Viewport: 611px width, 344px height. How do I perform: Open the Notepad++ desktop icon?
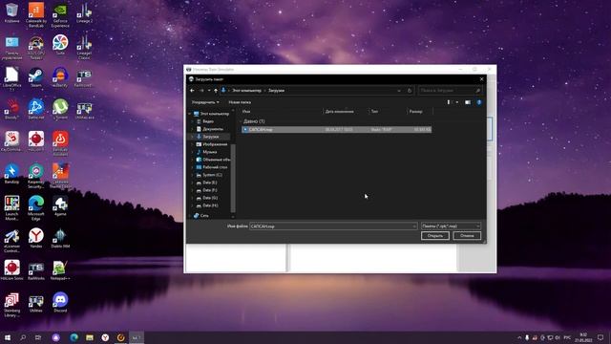[x=60, y=270]
